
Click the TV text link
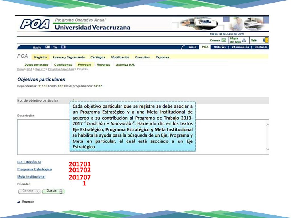click(x=55, y=47)
